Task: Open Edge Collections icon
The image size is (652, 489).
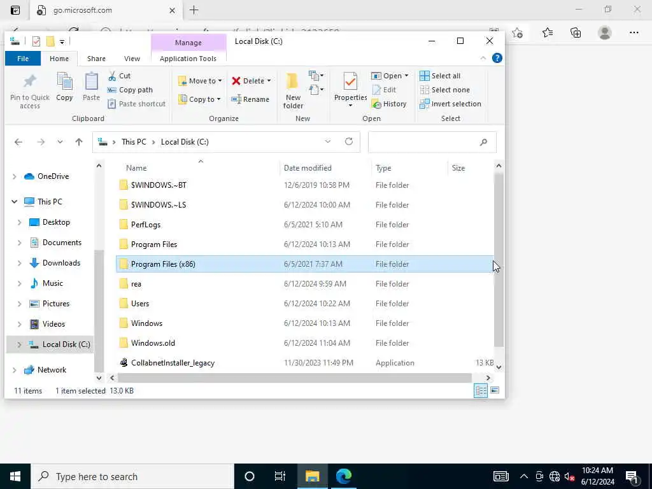Action: pos(576,32)
